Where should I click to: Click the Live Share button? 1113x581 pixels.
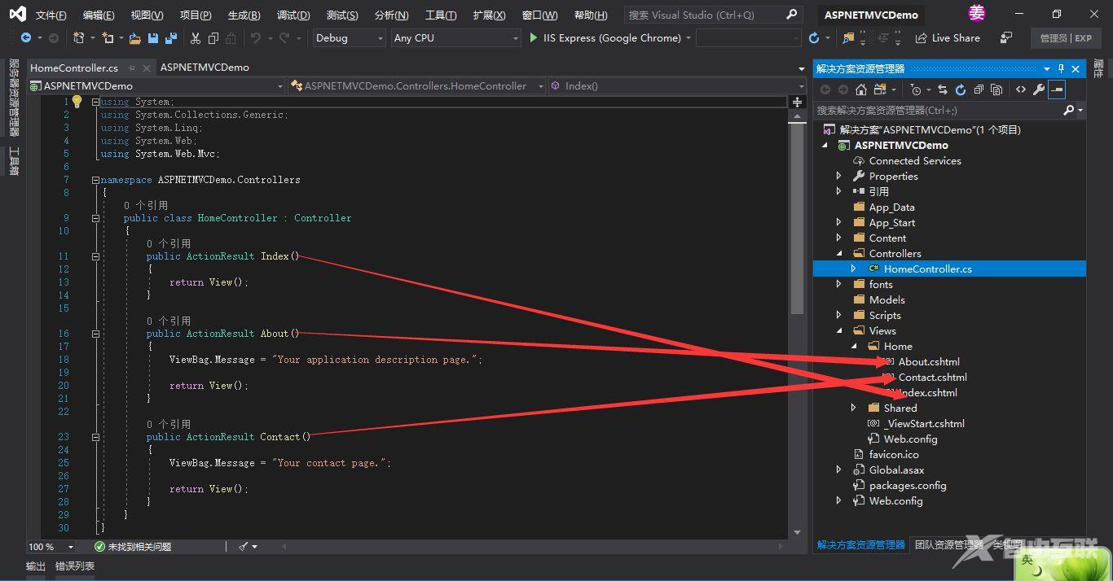948,38
